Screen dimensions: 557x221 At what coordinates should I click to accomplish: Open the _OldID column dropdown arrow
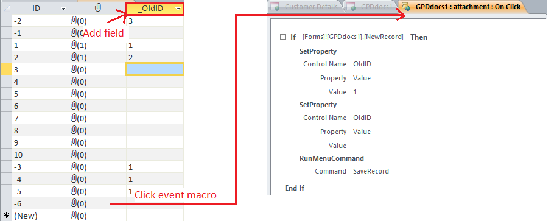[x=178, y=9]
